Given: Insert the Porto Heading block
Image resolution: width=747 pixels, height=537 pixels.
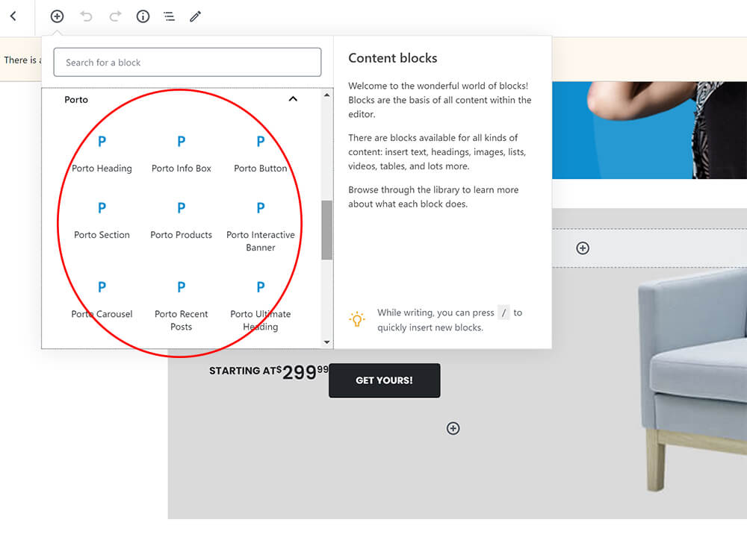Looking at the screenshot, I should pyautogui.click(x=102, y=154).
